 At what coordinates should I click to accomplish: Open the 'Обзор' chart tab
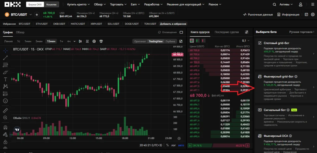point(20,32)
